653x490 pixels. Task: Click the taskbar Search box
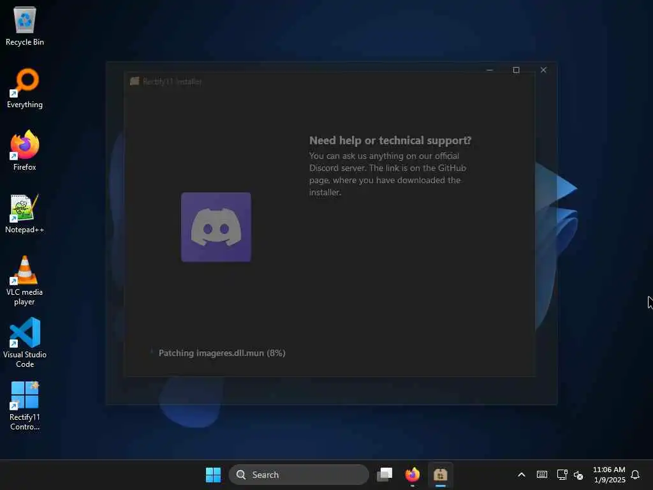298,475
